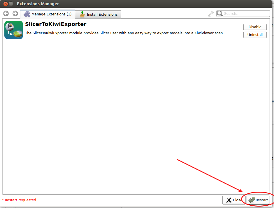Click the grey window button beside the red close
The height and width of the screenshot is (208, 274).
11,4
